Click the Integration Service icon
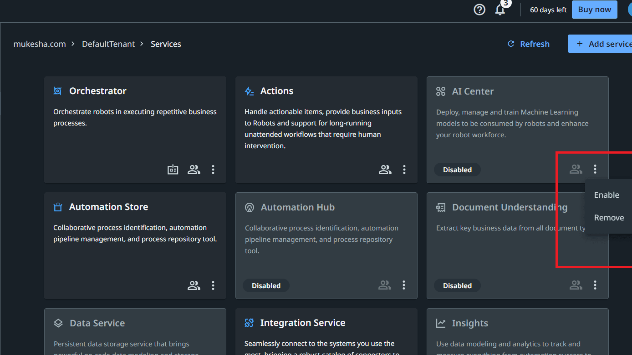This screenshot has width=632, height=355. [x=249, y=322]
